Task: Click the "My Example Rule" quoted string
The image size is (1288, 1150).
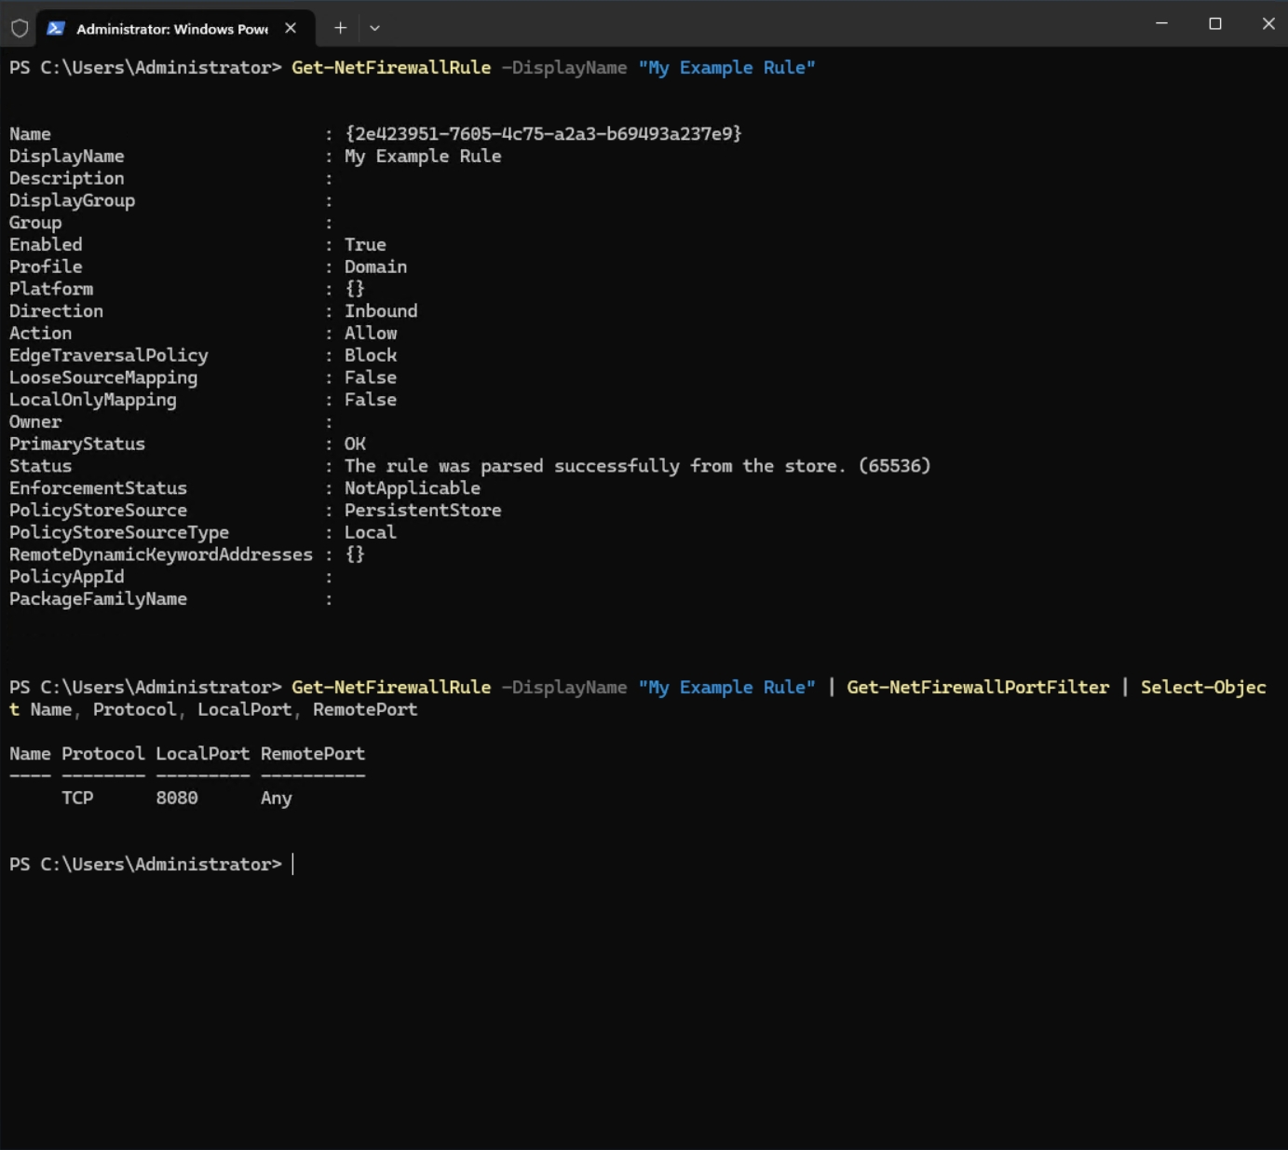Action: [727, 67]
